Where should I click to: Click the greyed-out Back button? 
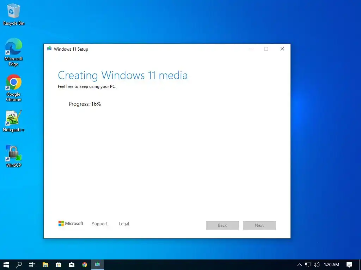click(x=222, y=225)
